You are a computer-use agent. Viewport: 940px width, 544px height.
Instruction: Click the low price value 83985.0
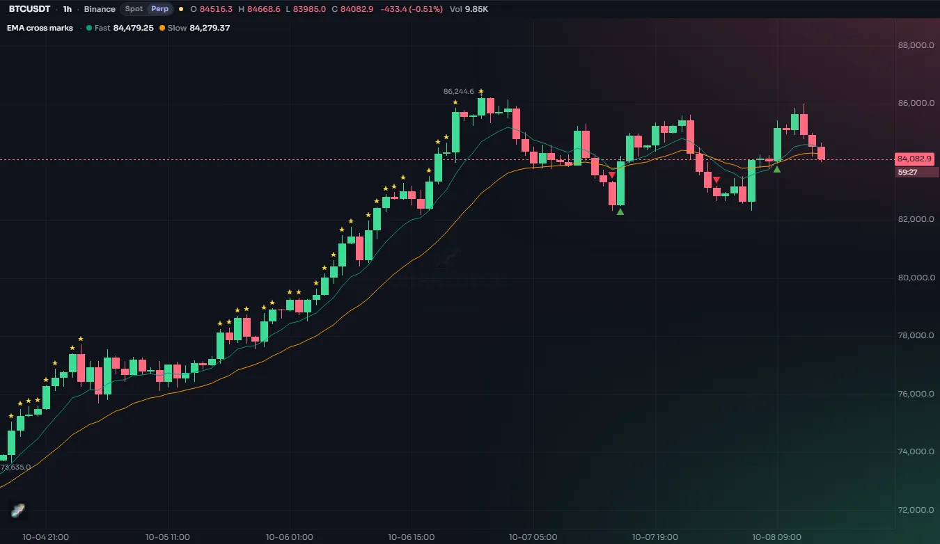coord(309,9)
